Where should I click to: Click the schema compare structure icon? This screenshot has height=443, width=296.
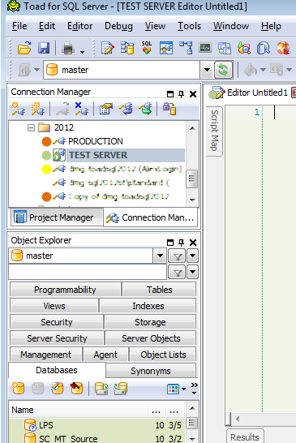coord(186,48)
